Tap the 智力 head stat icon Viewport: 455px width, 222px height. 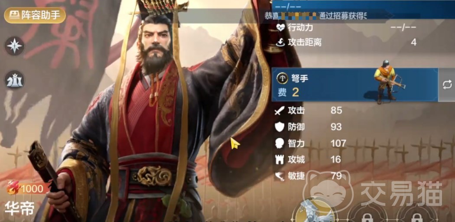(280, 144)
